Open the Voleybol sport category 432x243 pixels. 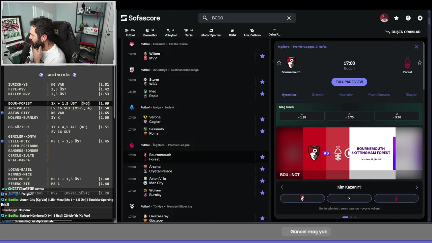[x=170, y=33]
